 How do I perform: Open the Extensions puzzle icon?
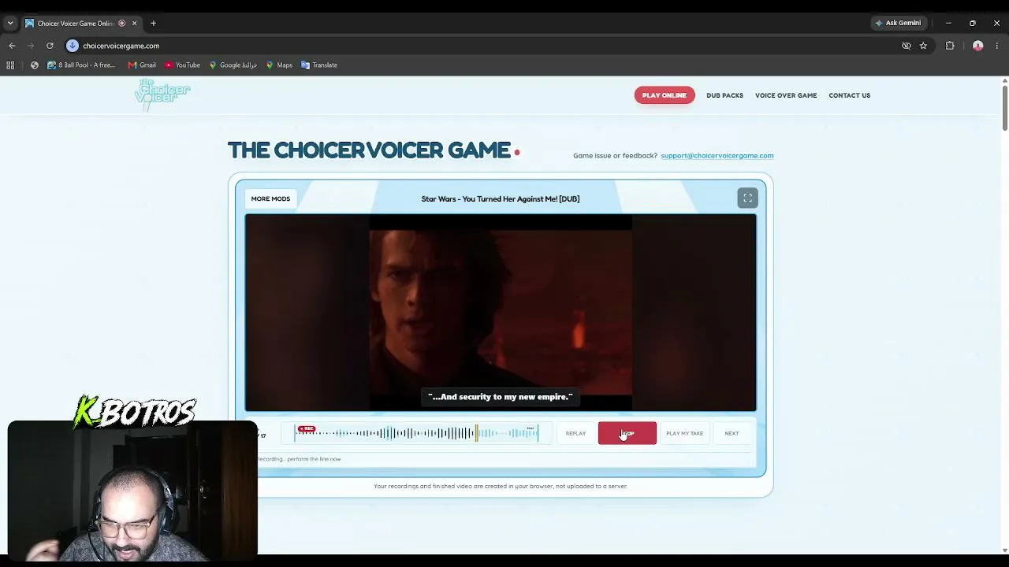coord(950,46)
